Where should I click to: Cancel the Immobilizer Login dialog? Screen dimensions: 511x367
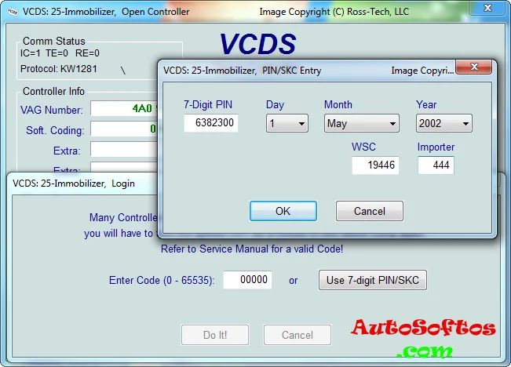click(x=297, y=335)
